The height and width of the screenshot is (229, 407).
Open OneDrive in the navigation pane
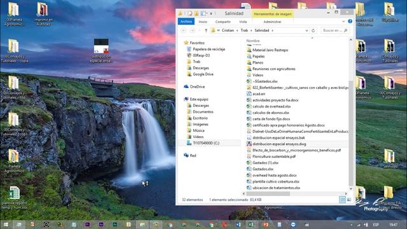tap(197, 87)
